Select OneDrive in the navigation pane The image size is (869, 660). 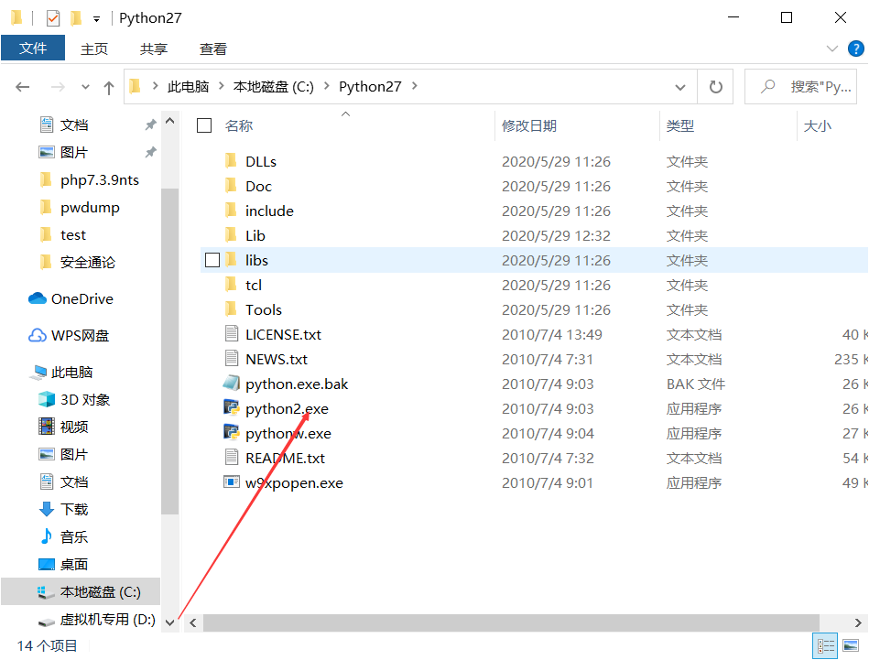(81, 298)
